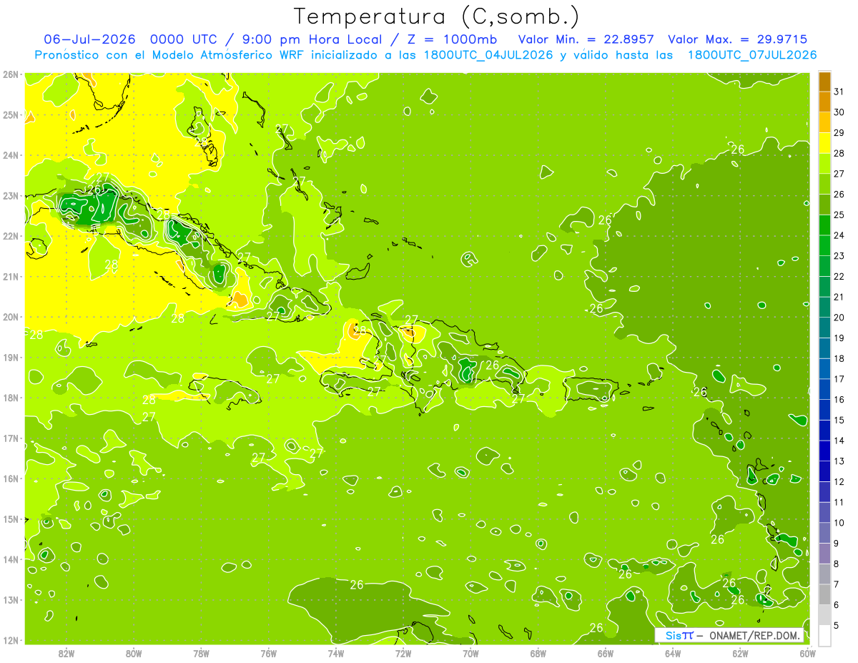
Task: Click the '1800UTC_04JUL2026' initialization time
Action: click(x=488, y=55)
